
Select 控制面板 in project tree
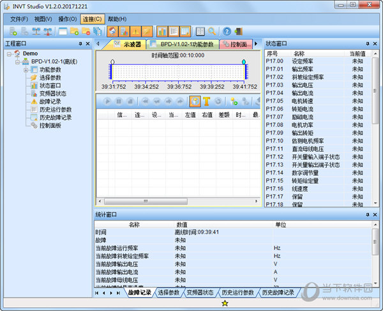click(x=50, y=126)
